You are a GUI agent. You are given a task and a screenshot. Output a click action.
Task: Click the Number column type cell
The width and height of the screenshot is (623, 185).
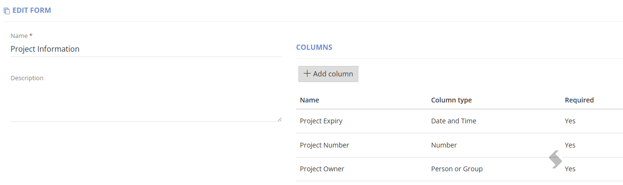pos(444,145)
